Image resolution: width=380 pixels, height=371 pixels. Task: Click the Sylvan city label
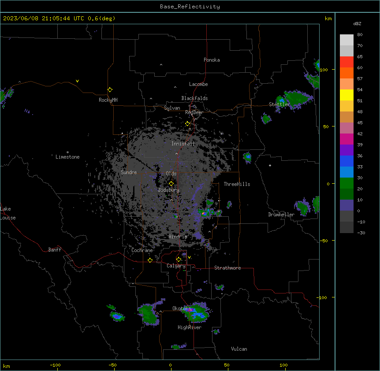click(172, 108)
